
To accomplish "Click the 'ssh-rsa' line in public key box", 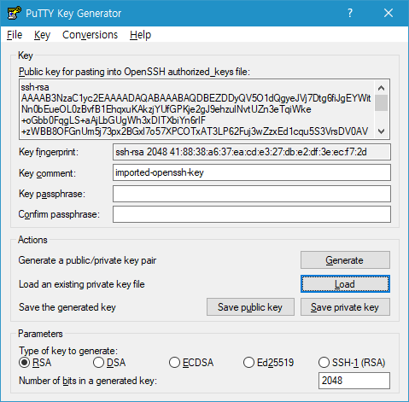I will coord(35,87).
